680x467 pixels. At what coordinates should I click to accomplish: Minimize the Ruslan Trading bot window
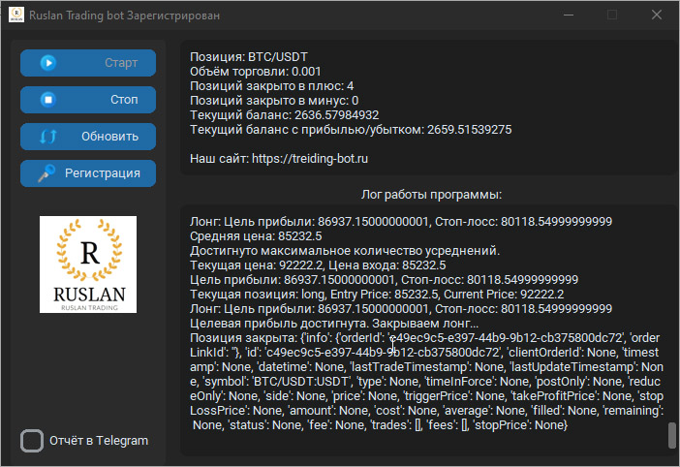tap(569, 15)
